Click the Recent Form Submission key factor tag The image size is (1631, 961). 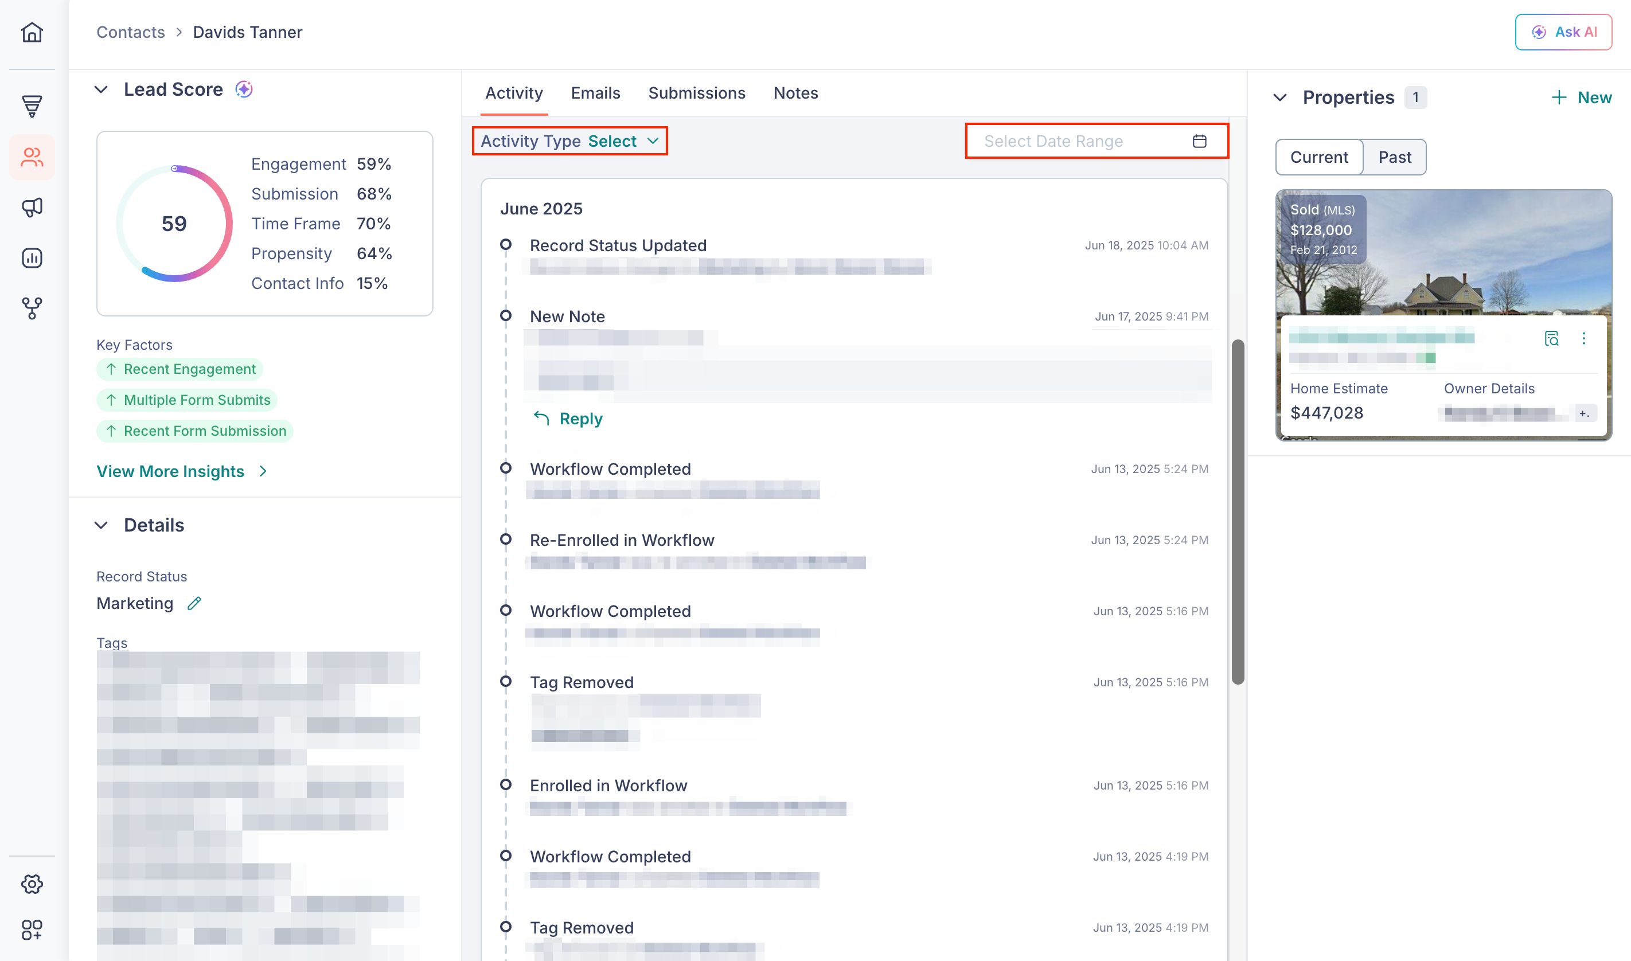(195, 431)
